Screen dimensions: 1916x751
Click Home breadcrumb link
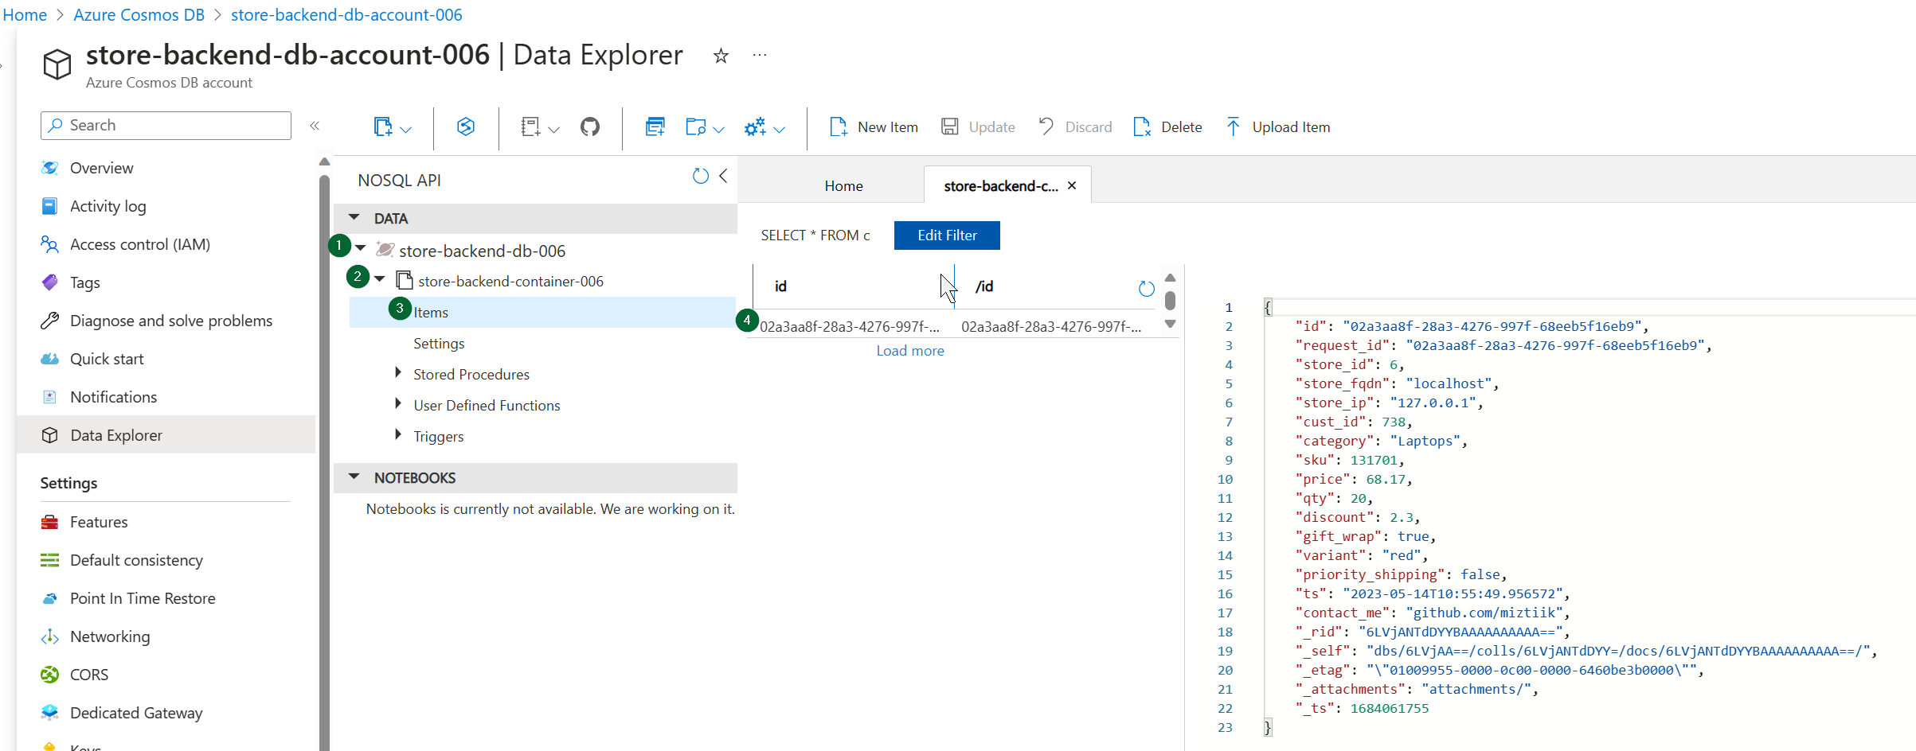click(x=25, y=14)
